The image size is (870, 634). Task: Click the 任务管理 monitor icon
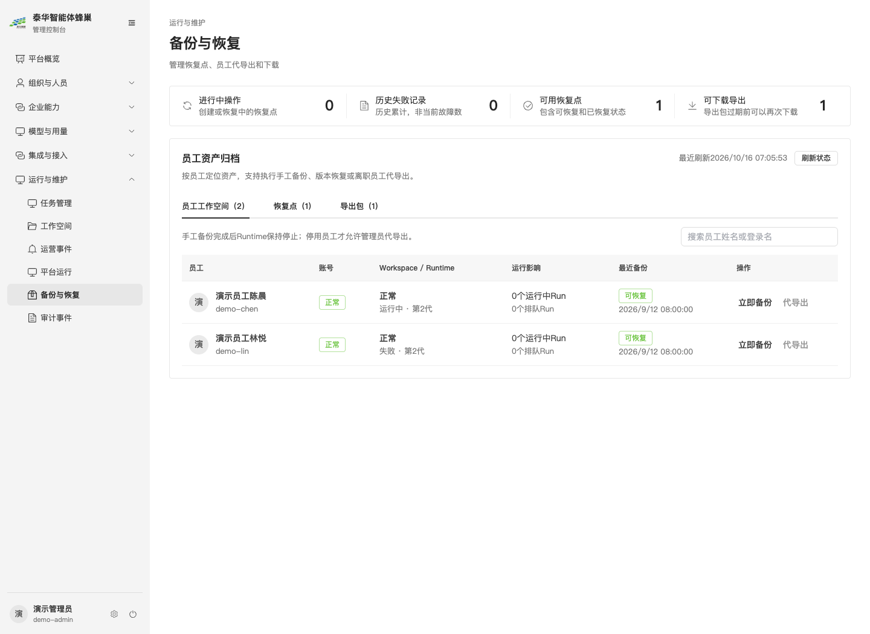[32, 203]
